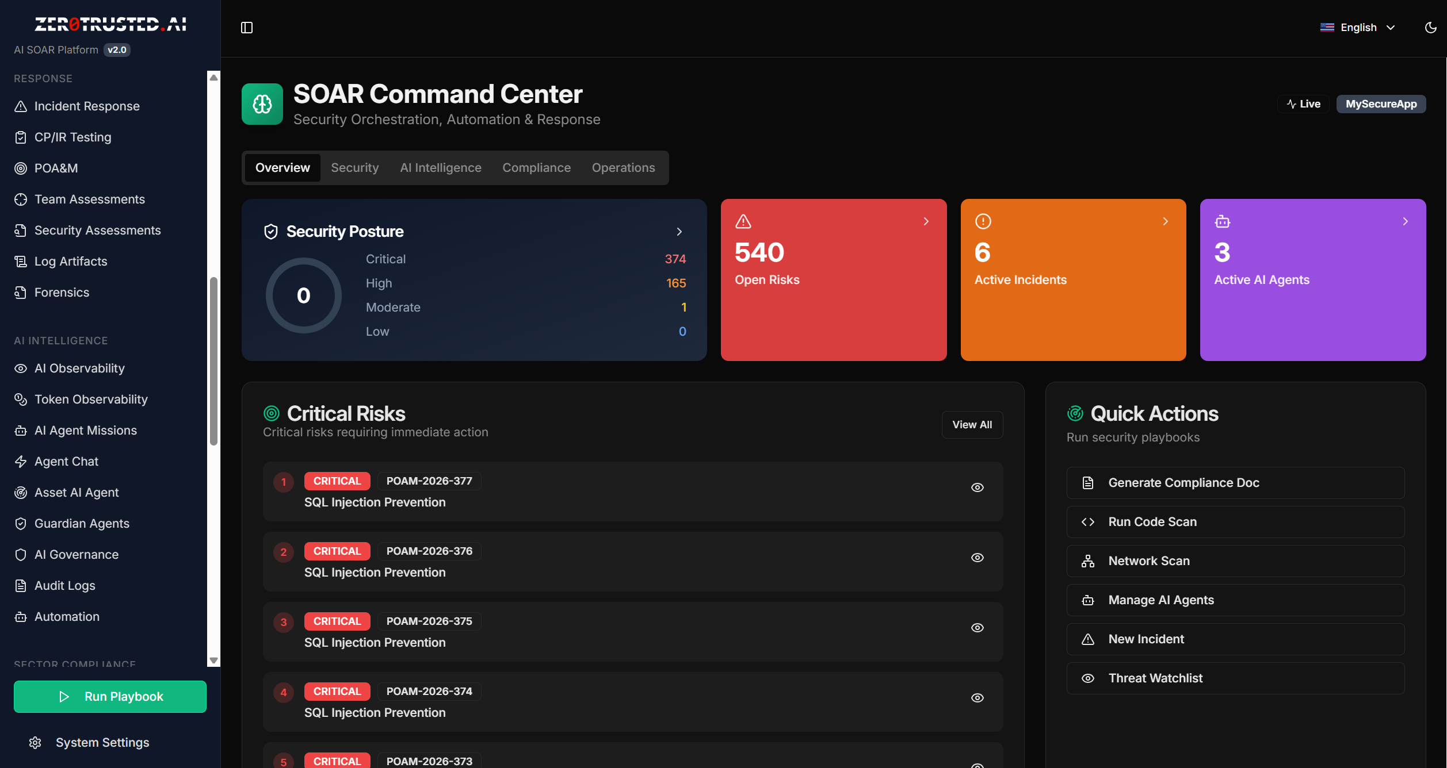Open Token Observability in the sidebar

(x=91, y=400)
